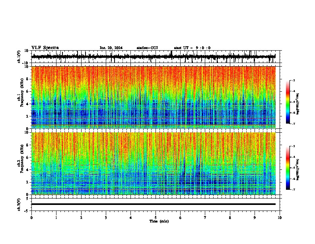Click the '5' time axis tick label
Image resolution: width=315 pixels, height=244 pixels.
click(x=156, y=217)
